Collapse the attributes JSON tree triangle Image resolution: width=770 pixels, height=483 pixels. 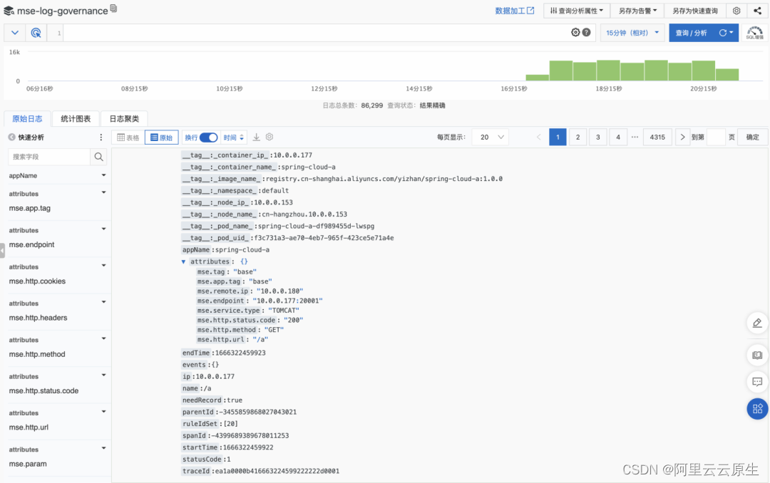(184, 261)
